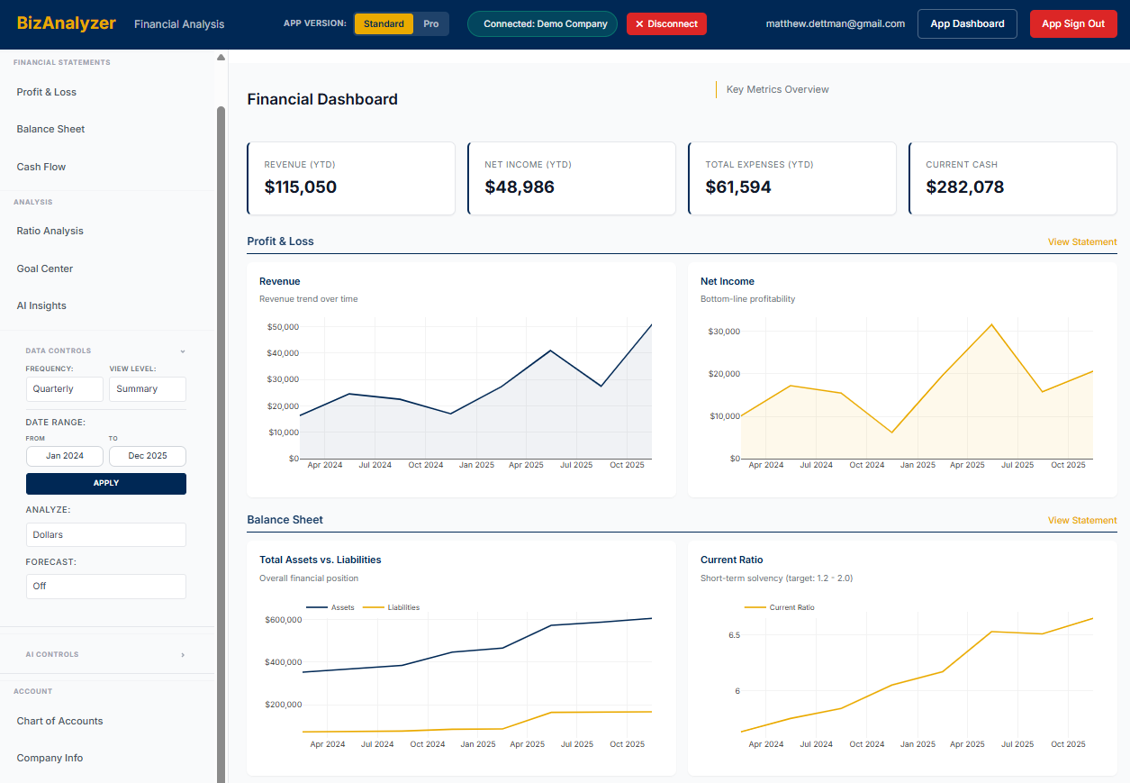This screenshot has height=783, width=1130.
Task: Open the App Dashboard
Action: tap(967, 23)
